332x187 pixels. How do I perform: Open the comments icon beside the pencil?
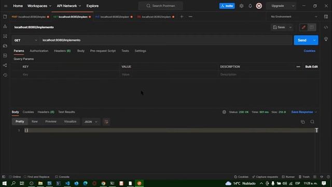click(x=312, y=27)
